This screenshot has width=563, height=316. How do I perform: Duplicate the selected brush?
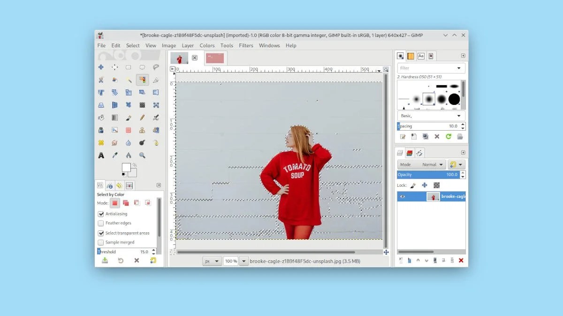[425, 137]
